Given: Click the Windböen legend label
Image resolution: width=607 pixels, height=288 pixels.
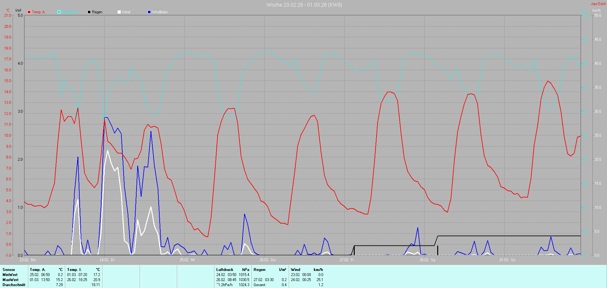Looking at the screenshot, I should 160,12.
